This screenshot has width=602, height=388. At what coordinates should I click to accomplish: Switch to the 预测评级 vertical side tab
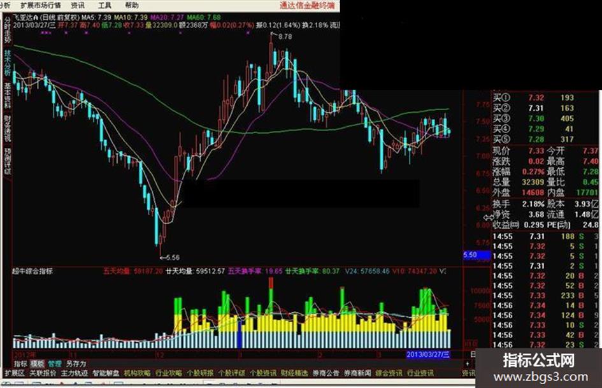point(8,161)
